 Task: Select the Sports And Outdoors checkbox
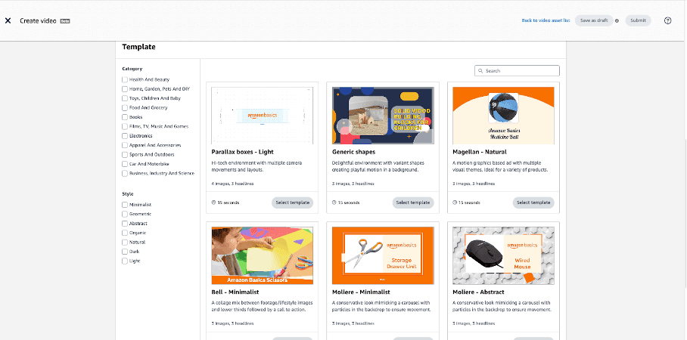tap(125, 154)
